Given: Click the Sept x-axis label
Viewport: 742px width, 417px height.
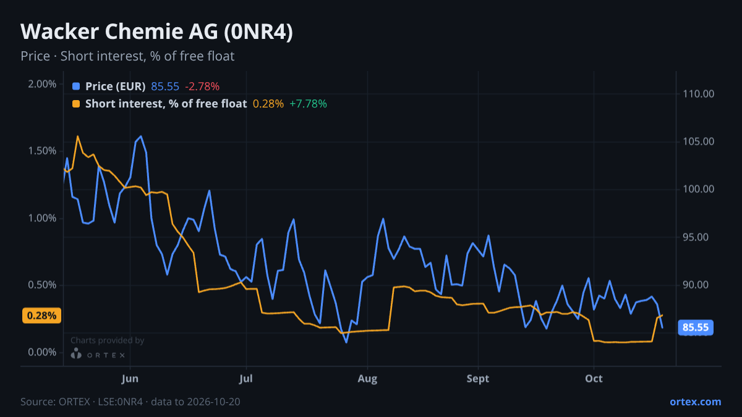Looking at the screenshot, I should coord(478,378).
